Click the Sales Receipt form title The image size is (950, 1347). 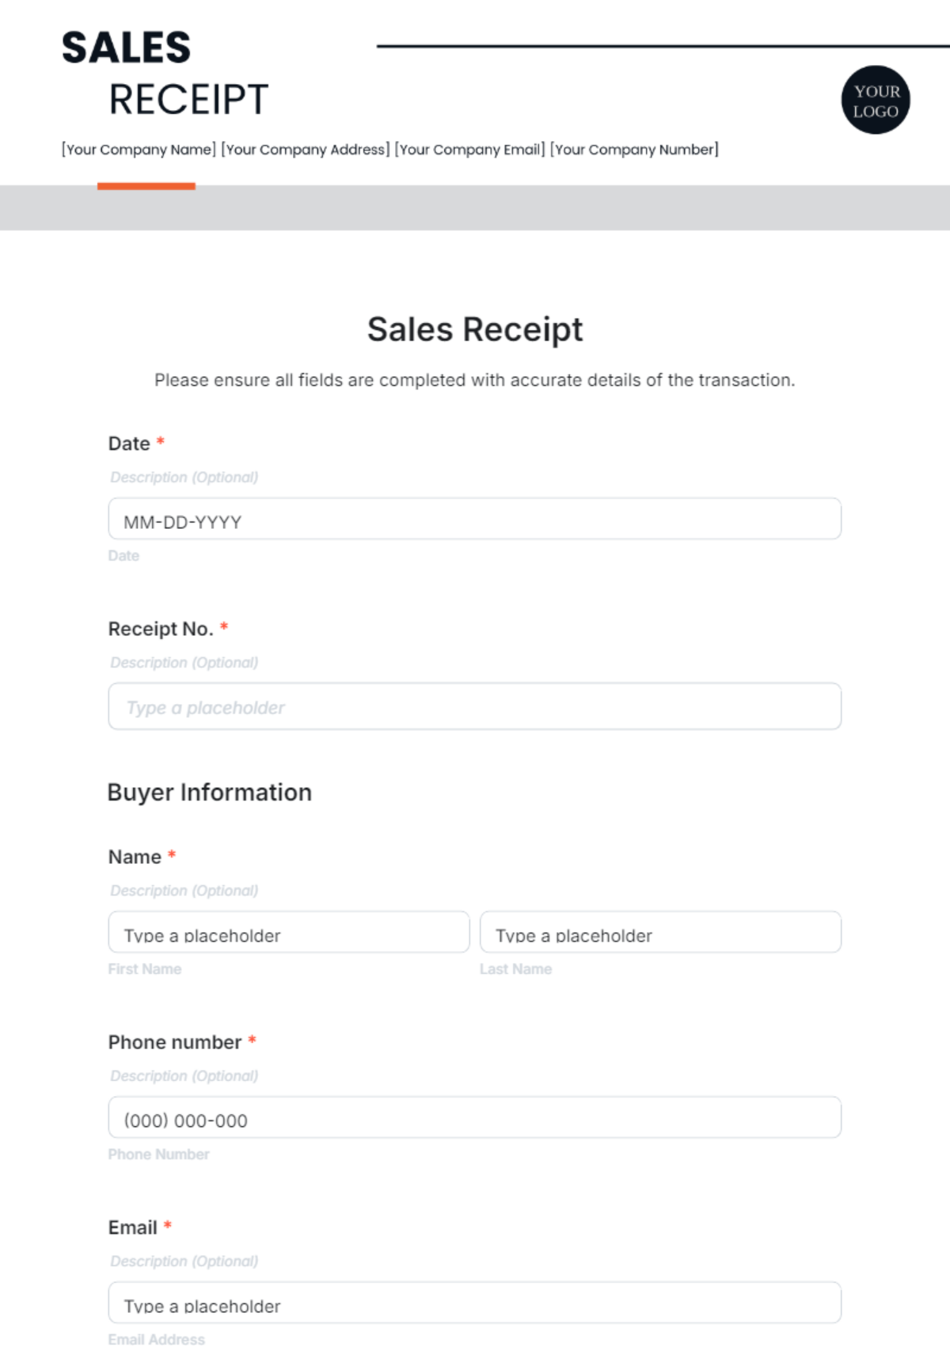click(x=475, y=329)
